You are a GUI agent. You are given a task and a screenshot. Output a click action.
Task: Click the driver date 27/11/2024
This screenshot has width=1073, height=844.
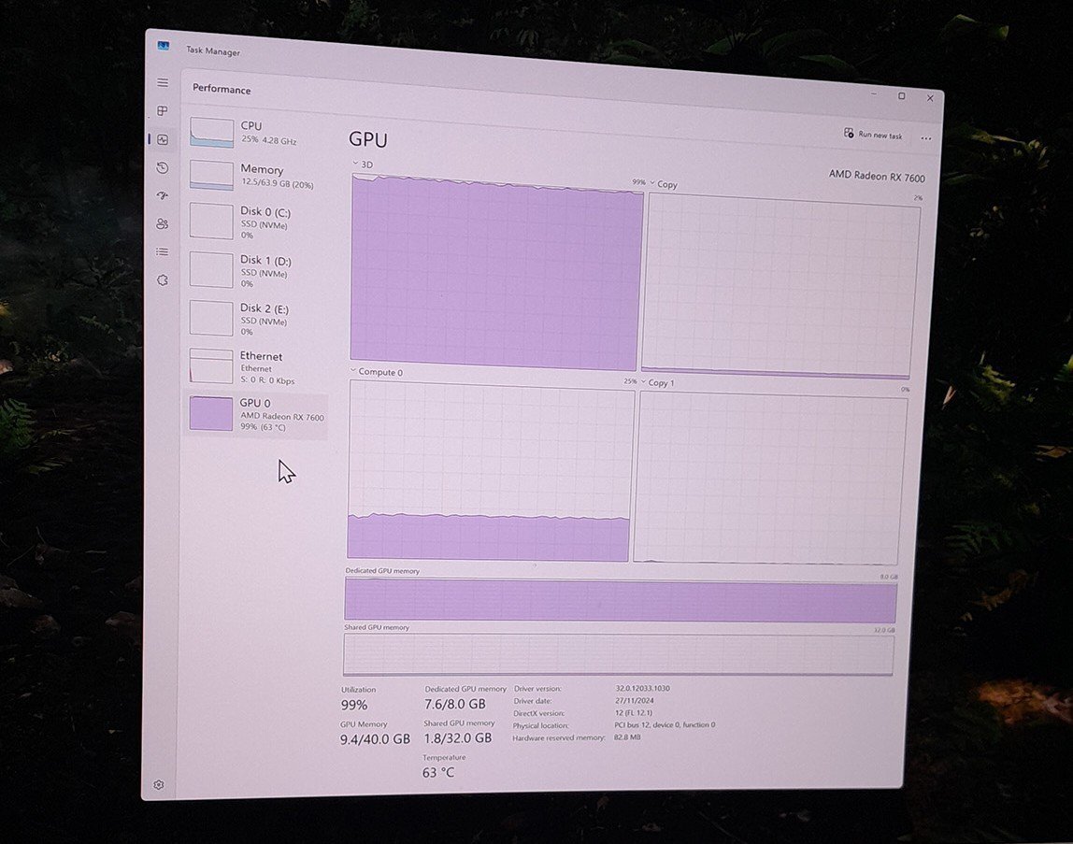[635, 700]
